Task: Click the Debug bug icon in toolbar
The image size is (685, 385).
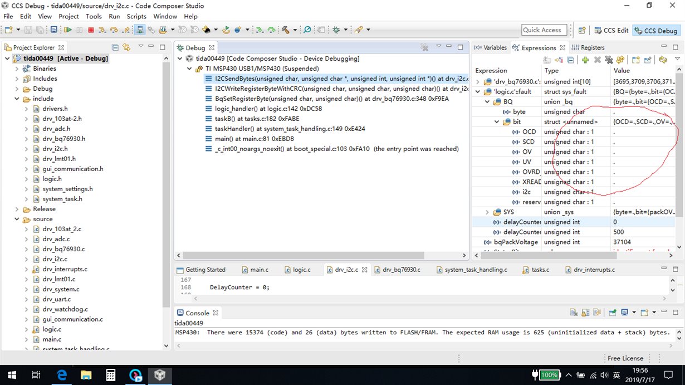Action: (336, 30)
